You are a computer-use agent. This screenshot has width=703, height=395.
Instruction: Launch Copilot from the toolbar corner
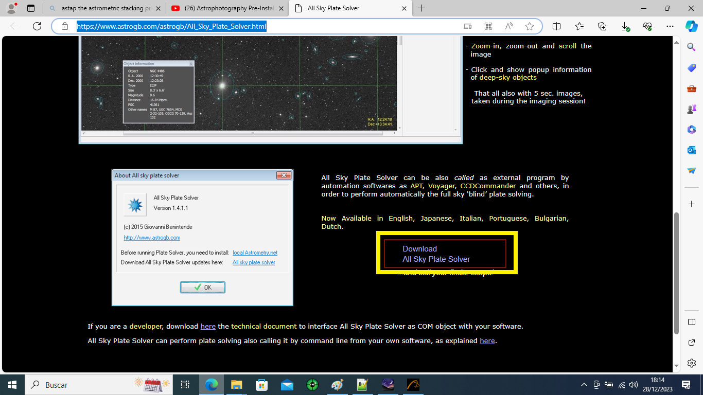691,26
